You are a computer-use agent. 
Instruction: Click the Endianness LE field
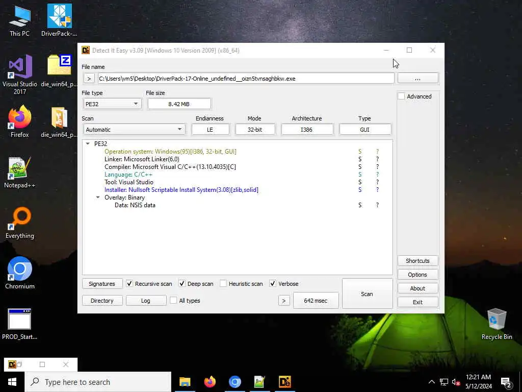click(210, 129)
